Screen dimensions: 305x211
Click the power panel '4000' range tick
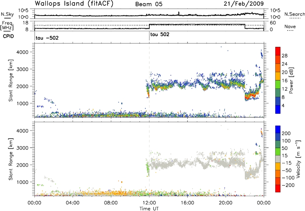22,52
